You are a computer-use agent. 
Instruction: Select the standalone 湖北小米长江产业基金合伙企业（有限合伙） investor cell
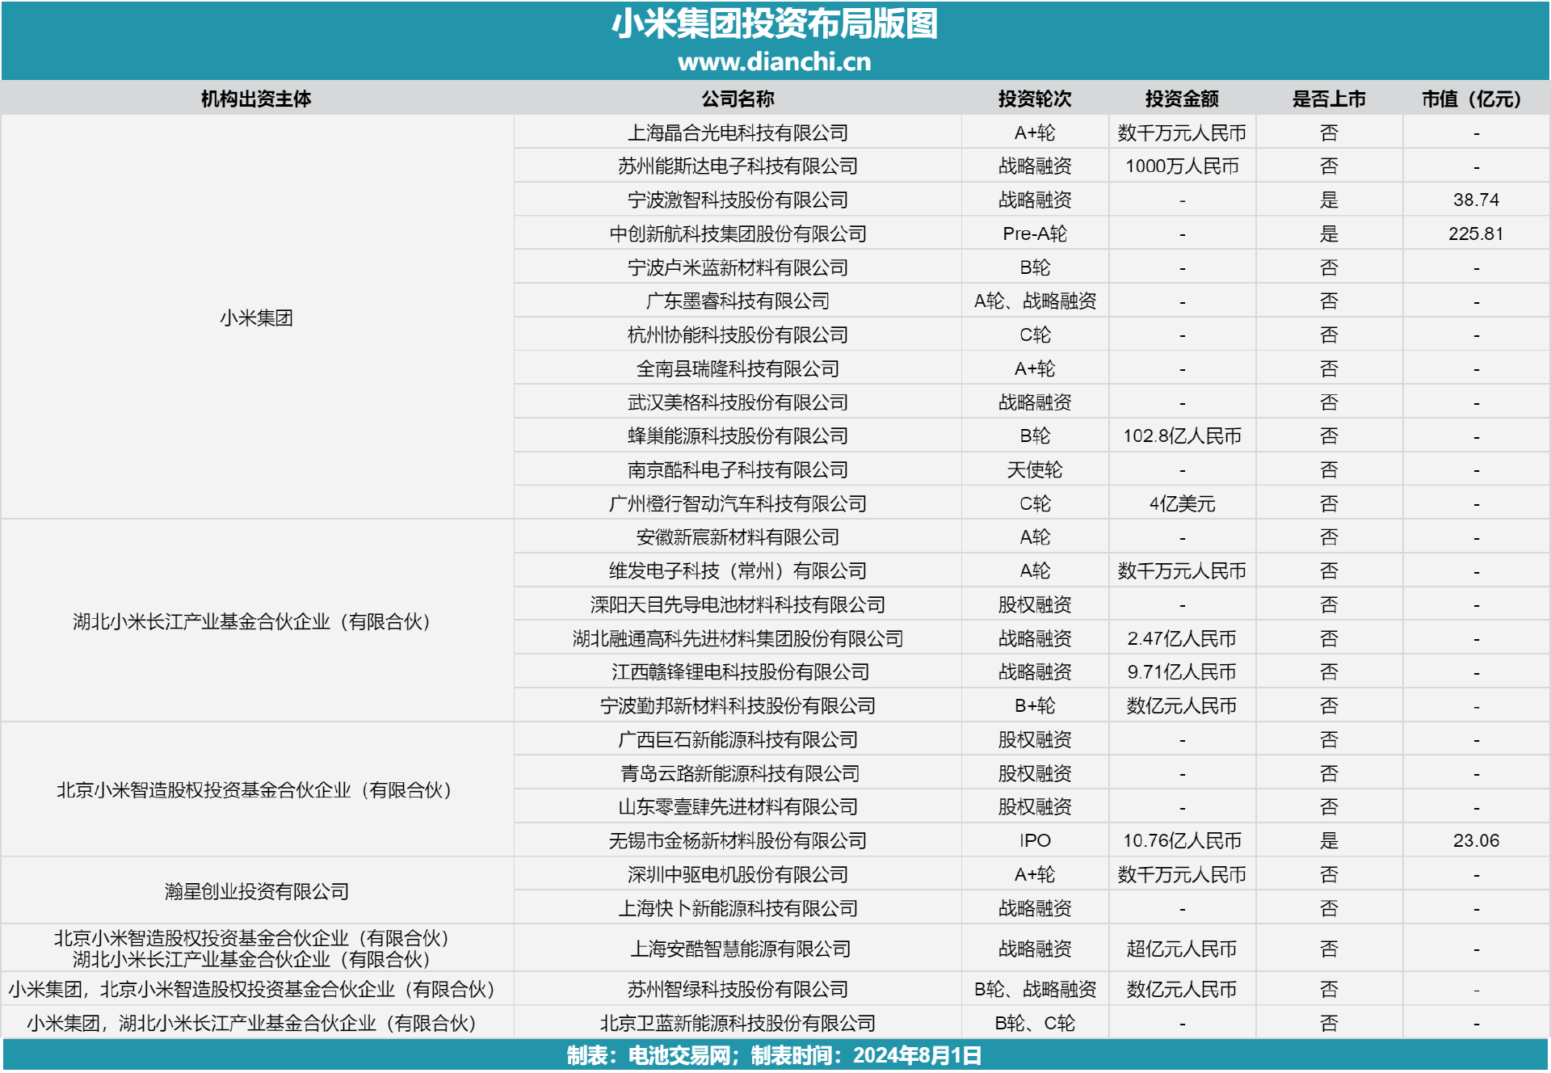pos(256,621)
